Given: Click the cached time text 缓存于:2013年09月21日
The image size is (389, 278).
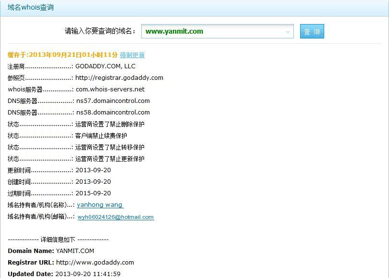Looking at the screenshot, I should pos(62,55).
